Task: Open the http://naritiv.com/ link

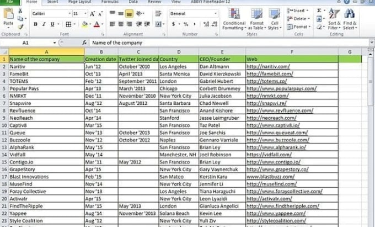Action: [x=268, y=67]
